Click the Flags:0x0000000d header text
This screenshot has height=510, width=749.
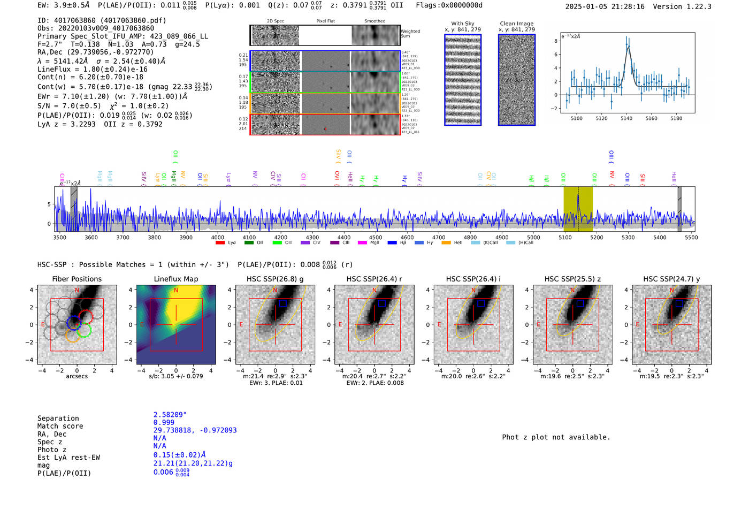[x=449, y=5]
